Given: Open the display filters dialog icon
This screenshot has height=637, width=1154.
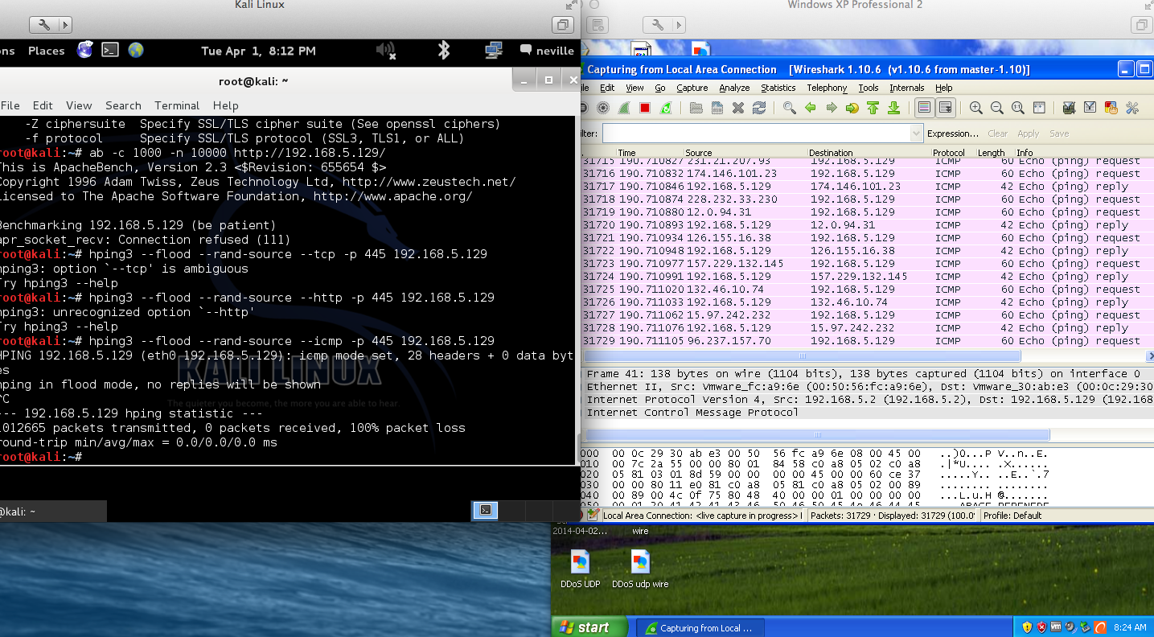Looking at the screenshot, I should 1090,108.
